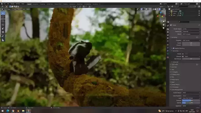Select the Select Box tool
201x113 pixels.
tap(3, 13)
